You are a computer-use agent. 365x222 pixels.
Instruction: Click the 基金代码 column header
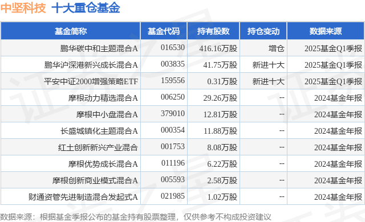[164, 31]
